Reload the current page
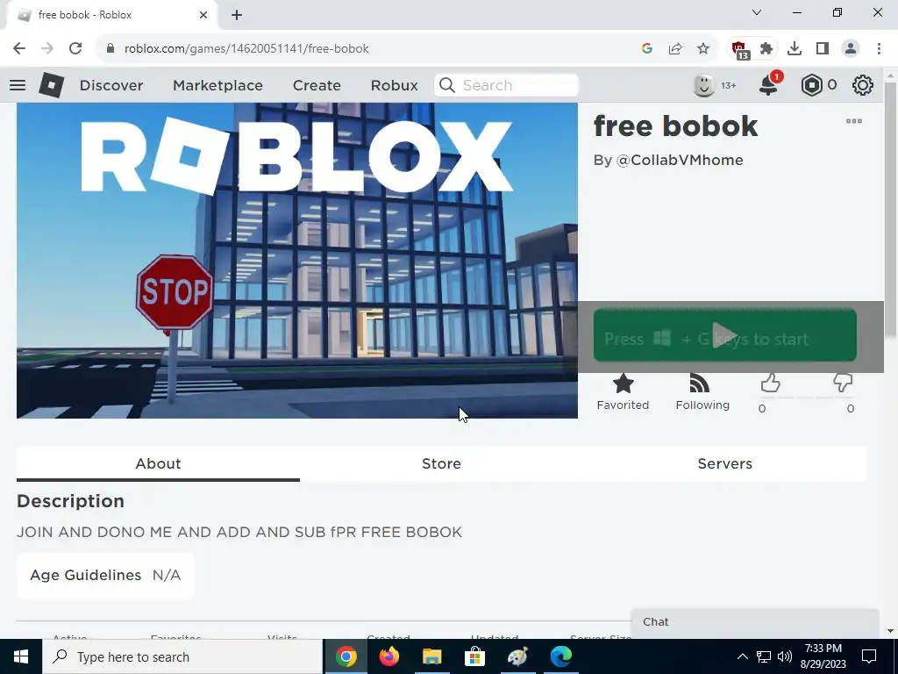The width and height of the screenshot is (898, 674). [75, 49]
